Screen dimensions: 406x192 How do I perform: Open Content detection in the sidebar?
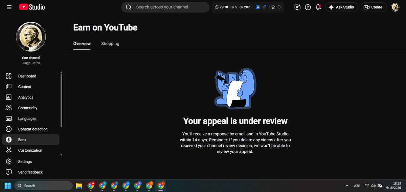pos(31,129)
